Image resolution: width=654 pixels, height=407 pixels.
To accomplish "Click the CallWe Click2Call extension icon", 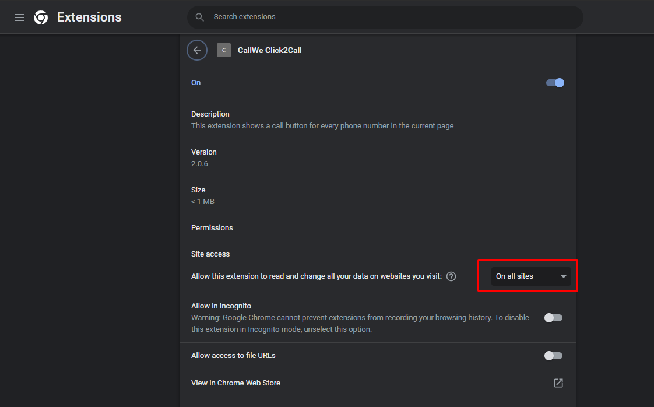I will coord(224,50).
